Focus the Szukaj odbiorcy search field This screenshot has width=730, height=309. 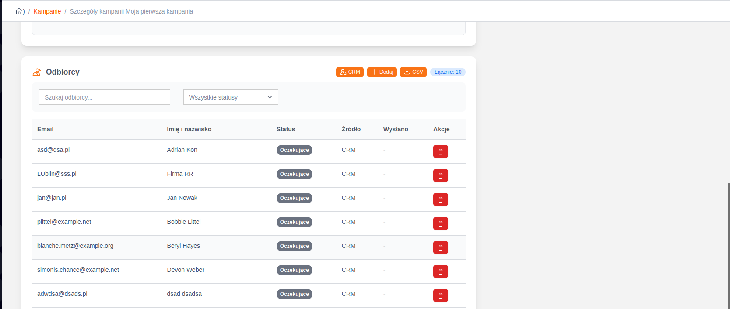[x=105, y=97]
